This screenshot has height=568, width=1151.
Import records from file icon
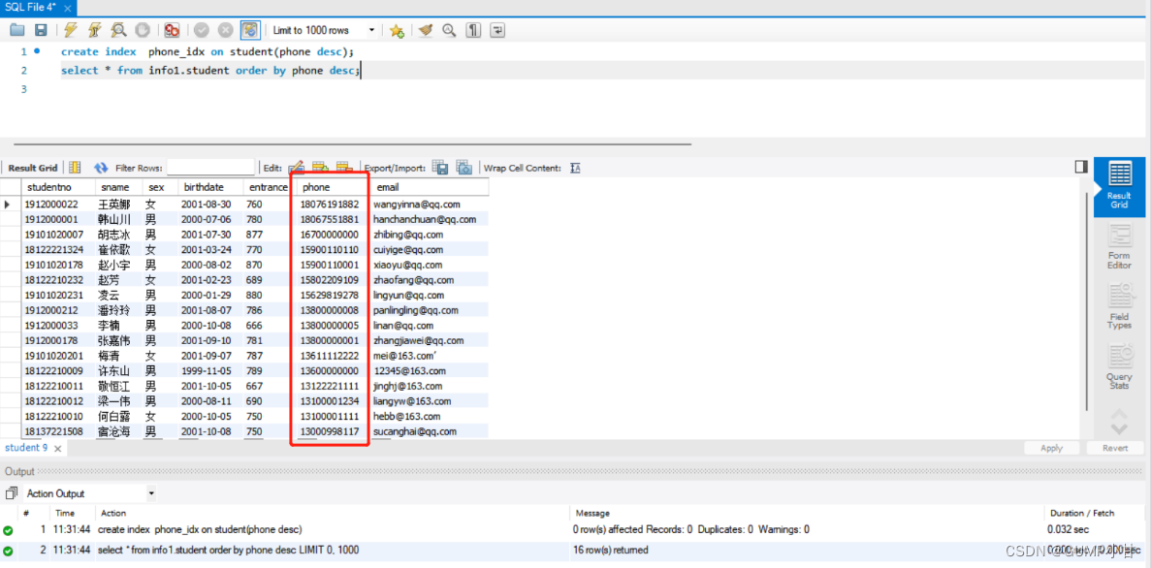click(x=464, y=168)
